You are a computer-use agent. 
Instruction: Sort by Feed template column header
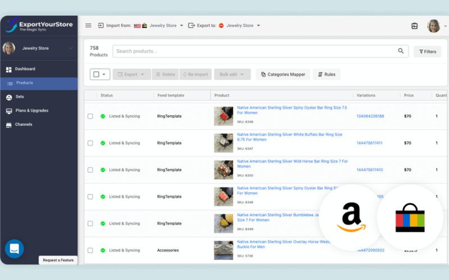(171, 95)
